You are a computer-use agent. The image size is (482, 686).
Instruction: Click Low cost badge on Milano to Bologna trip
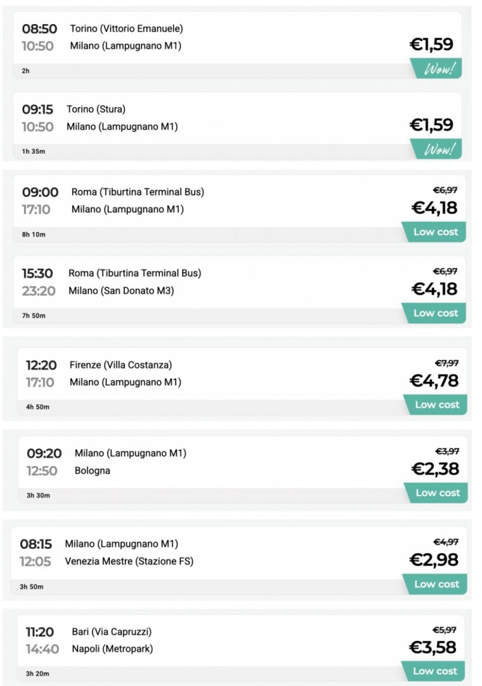tap(436, 493)
